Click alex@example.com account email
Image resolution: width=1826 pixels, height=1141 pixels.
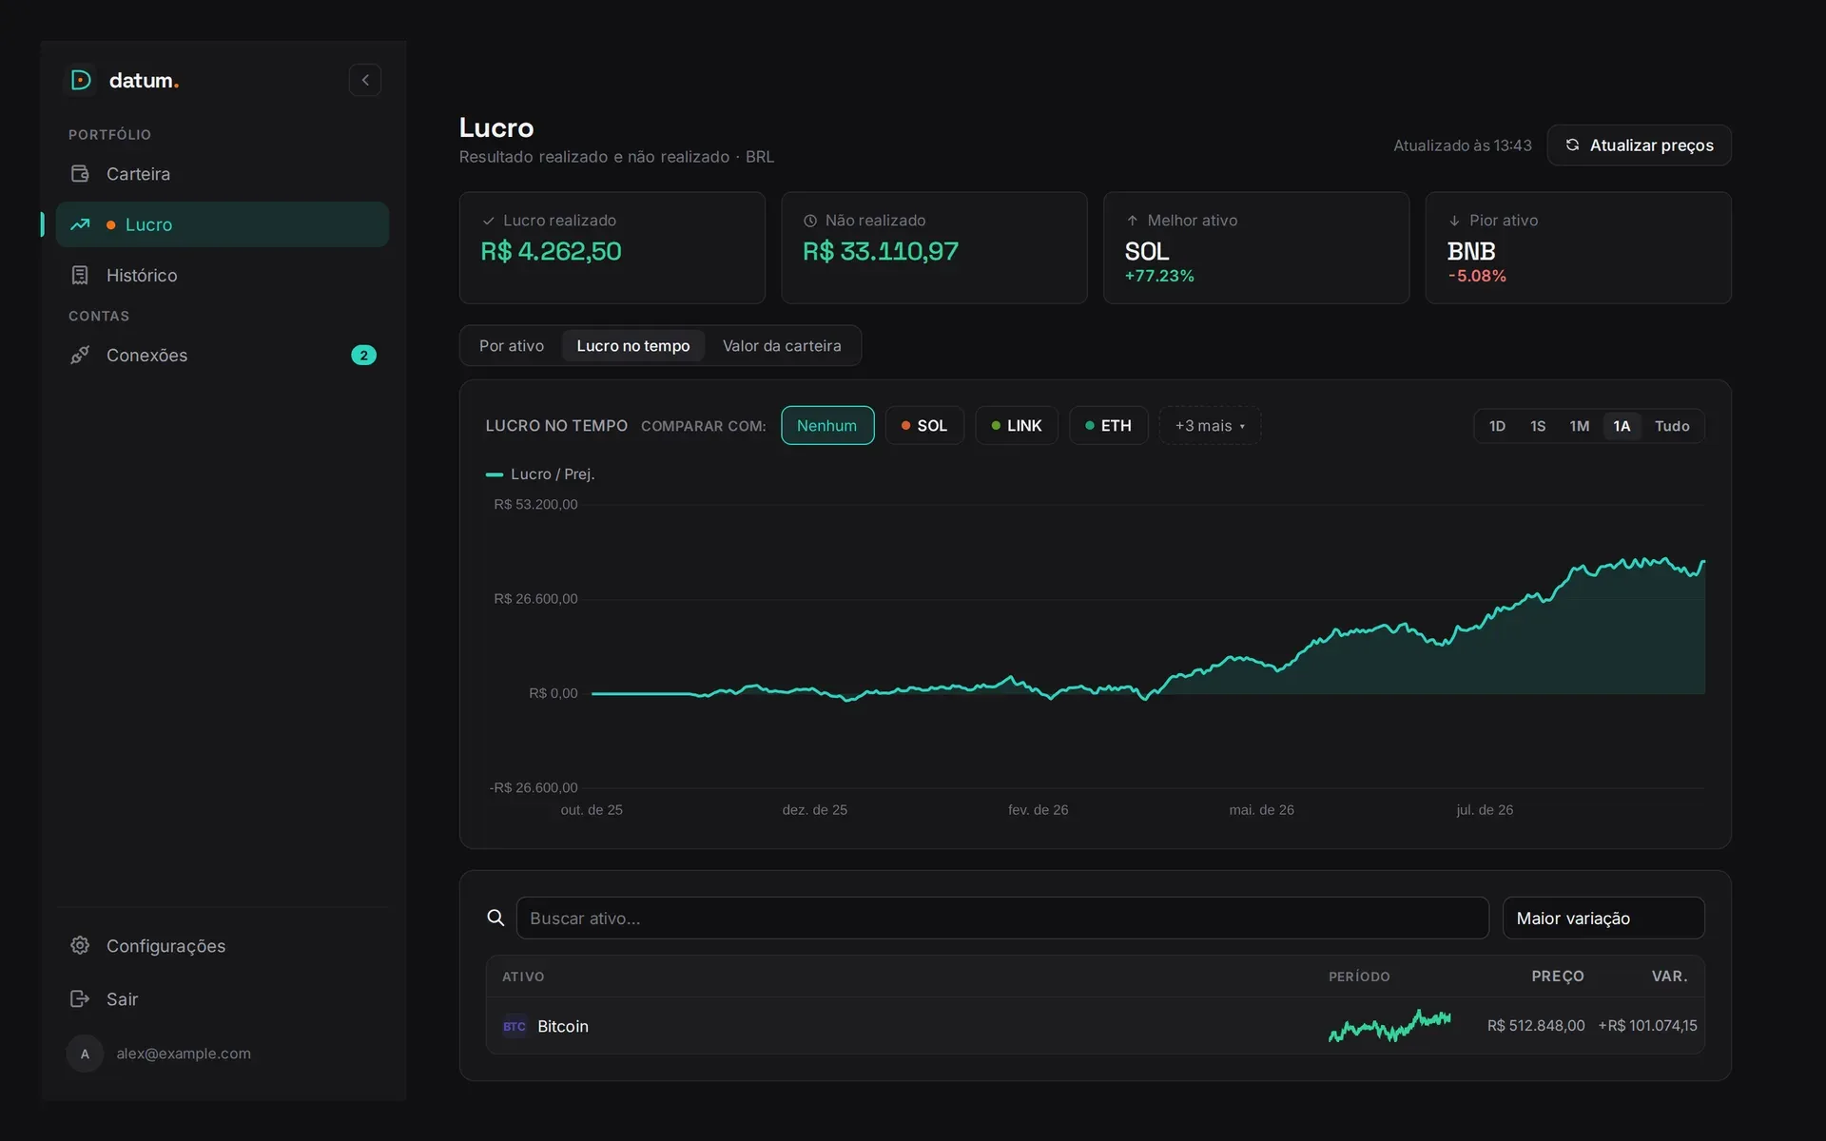point(184,1054)
